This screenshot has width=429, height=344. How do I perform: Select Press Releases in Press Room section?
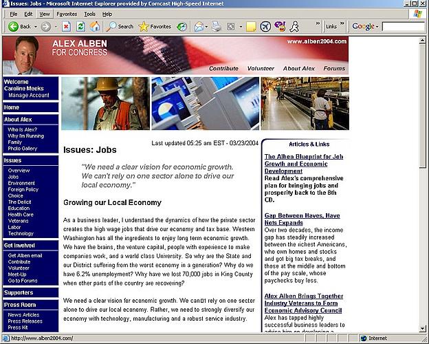(25, 321)
